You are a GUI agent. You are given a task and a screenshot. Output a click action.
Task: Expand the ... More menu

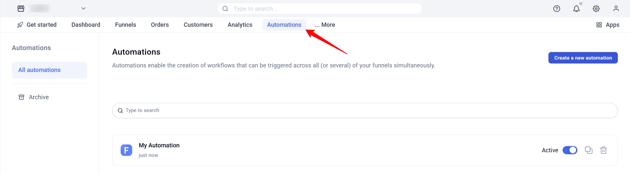point(325,25)
